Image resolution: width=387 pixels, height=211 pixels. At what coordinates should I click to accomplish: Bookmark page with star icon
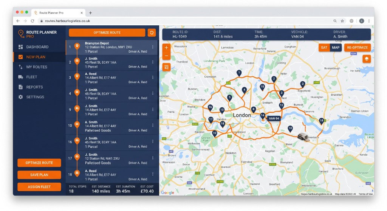342,21
